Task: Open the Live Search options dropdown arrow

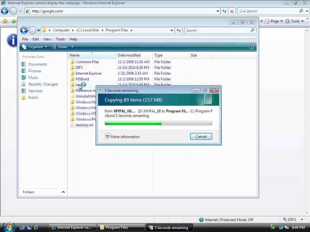Action: pos(307,11)
